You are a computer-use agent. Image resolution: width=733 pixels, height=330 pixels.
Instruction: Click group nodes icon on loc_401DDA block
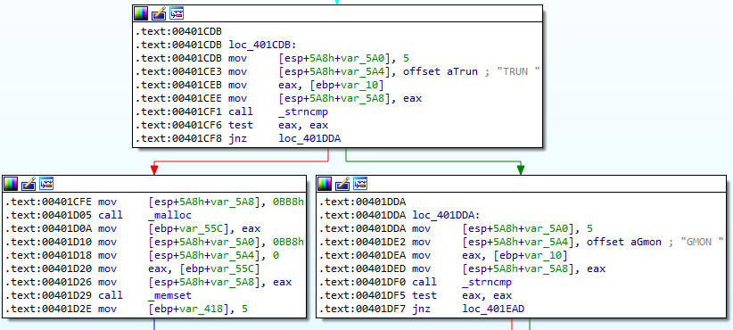tap(360, 184)
